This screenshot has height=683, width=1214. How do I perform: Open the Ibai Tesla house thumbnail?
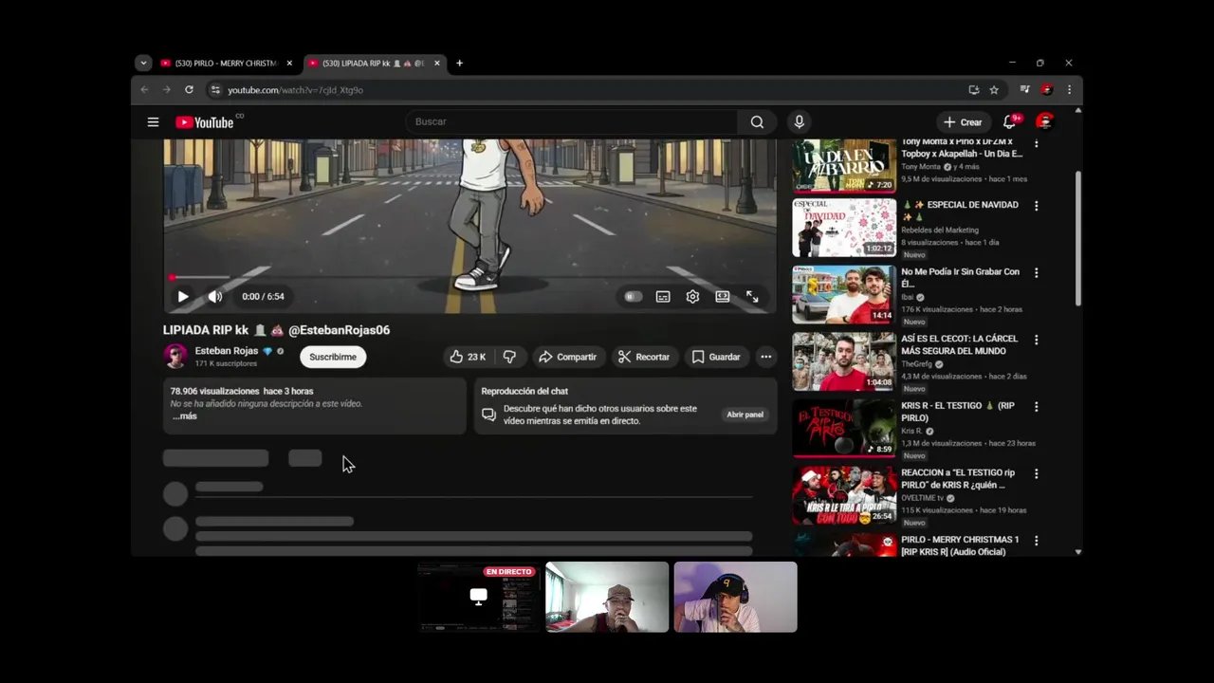point(844,294)
